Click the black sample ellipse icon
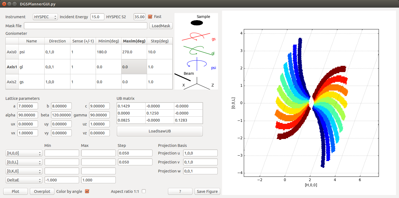The height and width of the screenshot is (198, 399). (x=197, y=23)
